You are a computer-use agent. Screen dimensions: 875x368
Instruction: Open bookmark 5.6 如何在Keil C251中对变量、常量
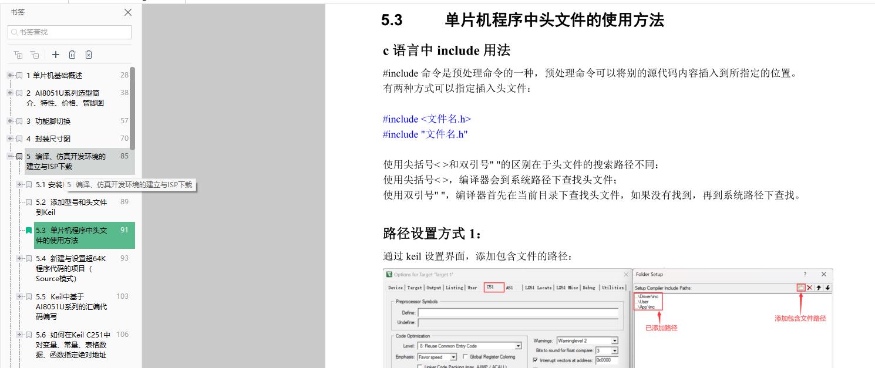tap(73, 345)
